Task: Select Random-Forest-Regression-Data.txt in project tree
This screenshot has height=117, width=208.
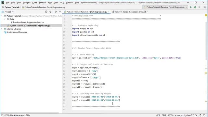Action: [28, 22]
